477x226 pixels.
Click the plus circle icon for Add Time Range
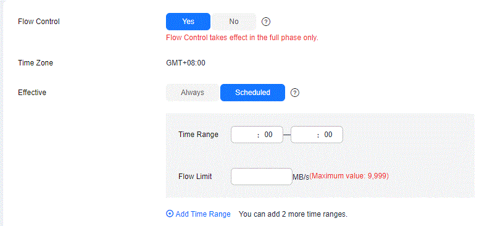coord(170,214)
